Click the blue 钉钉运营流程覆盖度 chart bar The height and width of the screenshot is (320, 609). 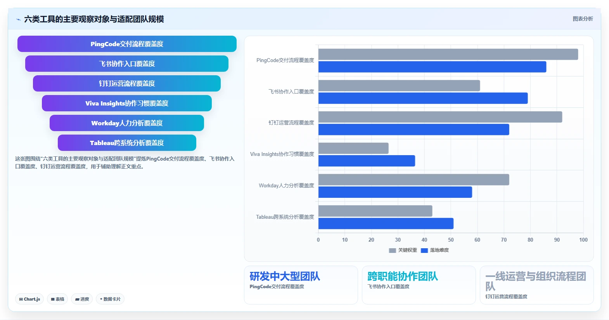click(413, 130)
